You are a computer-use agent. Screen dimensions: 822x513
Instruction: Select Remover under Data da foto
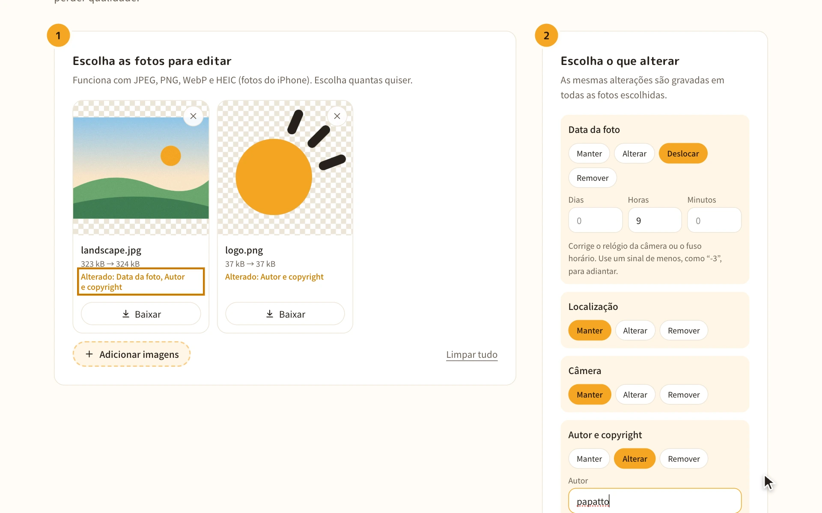point(593,178)
